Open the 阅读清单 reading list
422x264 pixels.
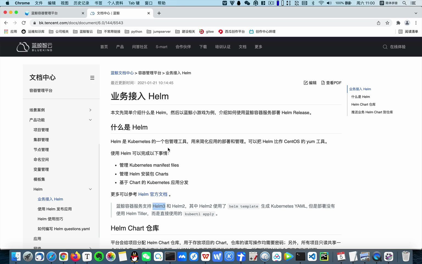click(408, 32)
